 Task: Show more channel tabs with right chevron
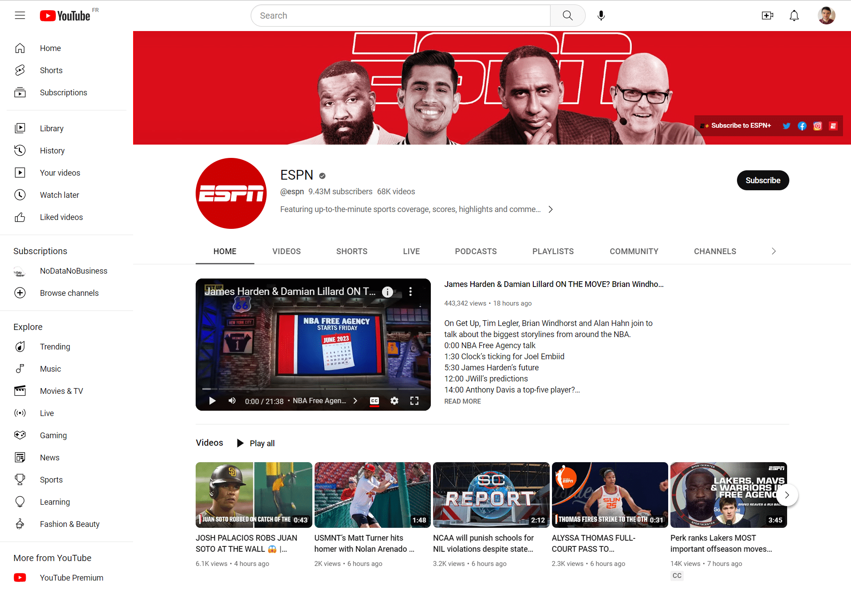click(x=774, y=251)
